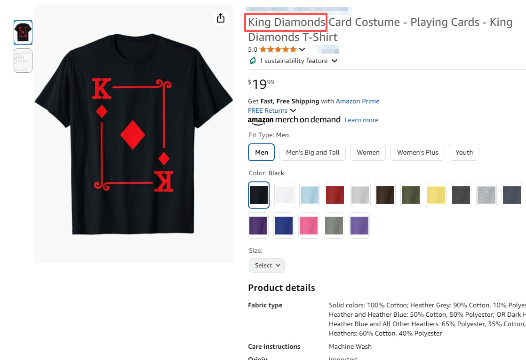
Task: Select the pink color swatch
Action: [310, 226]
